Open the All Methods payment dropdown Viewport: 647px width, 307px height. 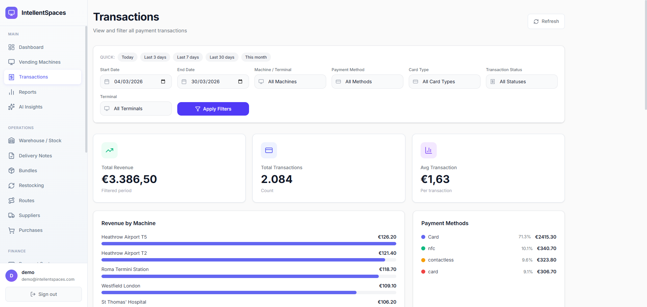click(x=367, y=82)
